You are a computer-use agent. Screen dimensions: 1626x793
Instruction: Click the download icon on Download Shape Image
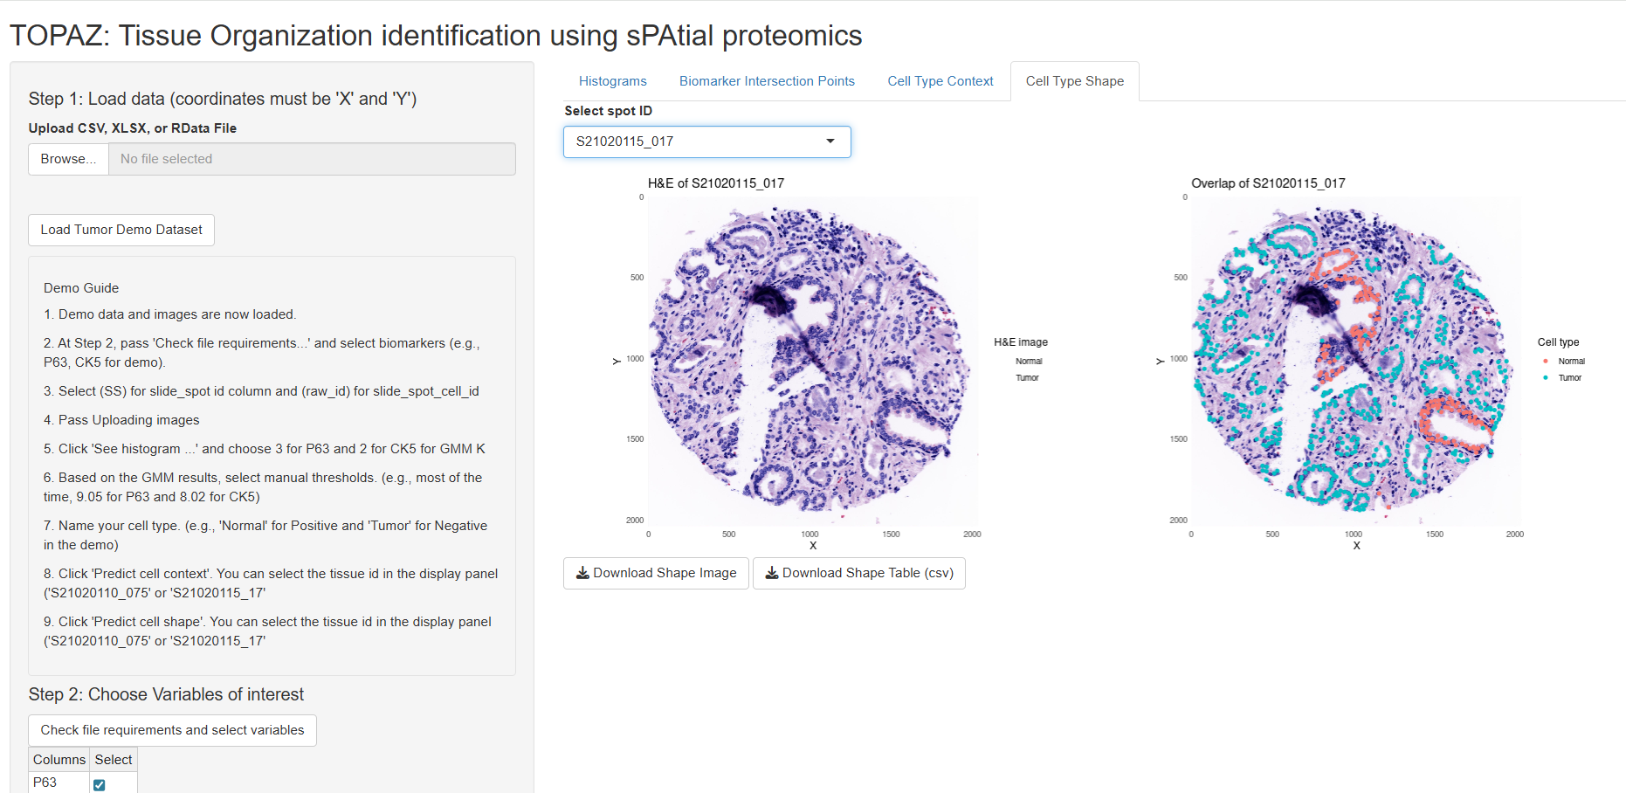582,573
